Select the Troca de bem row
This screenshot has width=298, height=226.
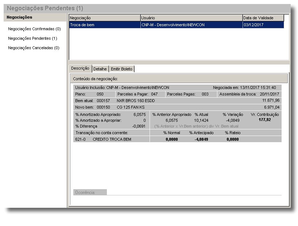pyautogui.click(x=177, y=25)
